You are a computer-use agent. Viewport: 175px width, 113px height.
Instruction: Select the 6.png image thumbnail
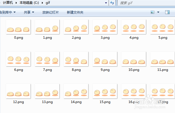(x=18, y=59)
